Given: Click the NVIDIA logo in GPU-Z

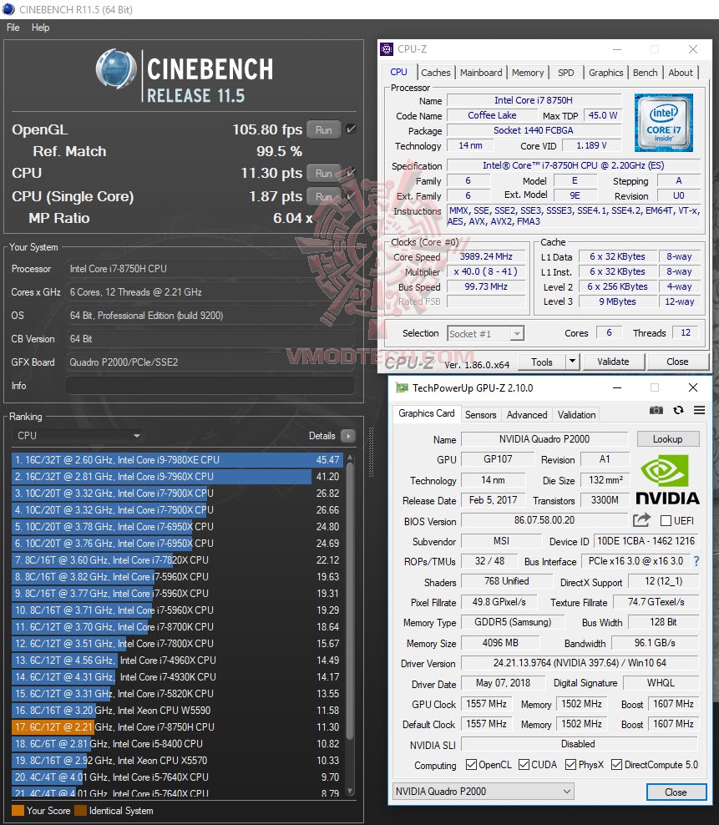Looking at the screenshot, I should pos(667,480).
